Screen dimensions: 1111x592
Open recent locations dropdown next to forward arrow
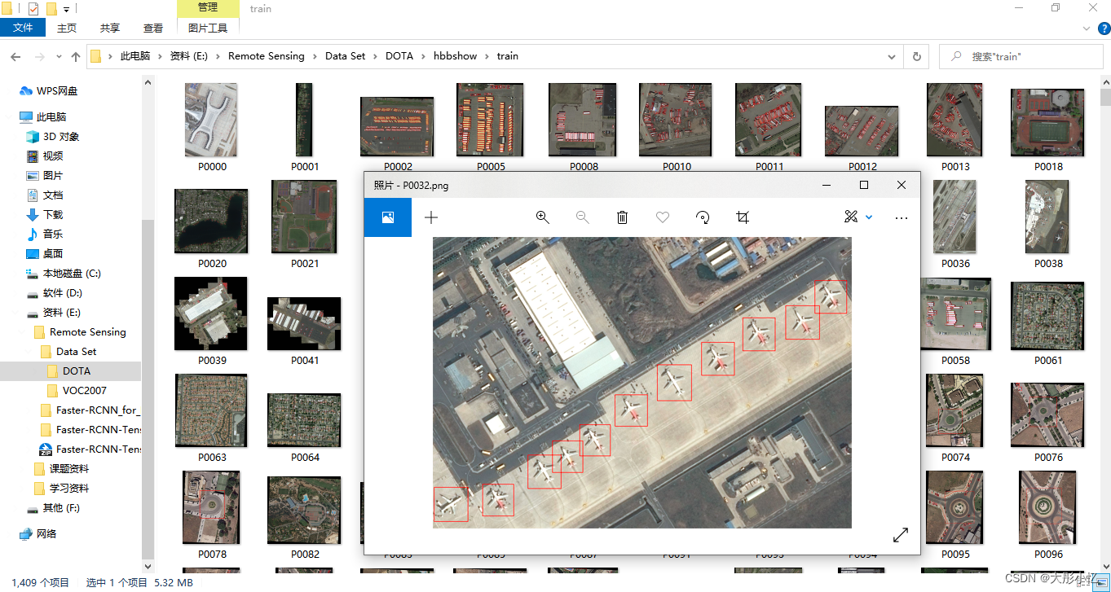[x=59, y=57]
